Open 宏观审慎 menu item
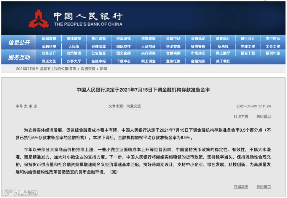This screenshot has width=287, height=198. point(124,39)
